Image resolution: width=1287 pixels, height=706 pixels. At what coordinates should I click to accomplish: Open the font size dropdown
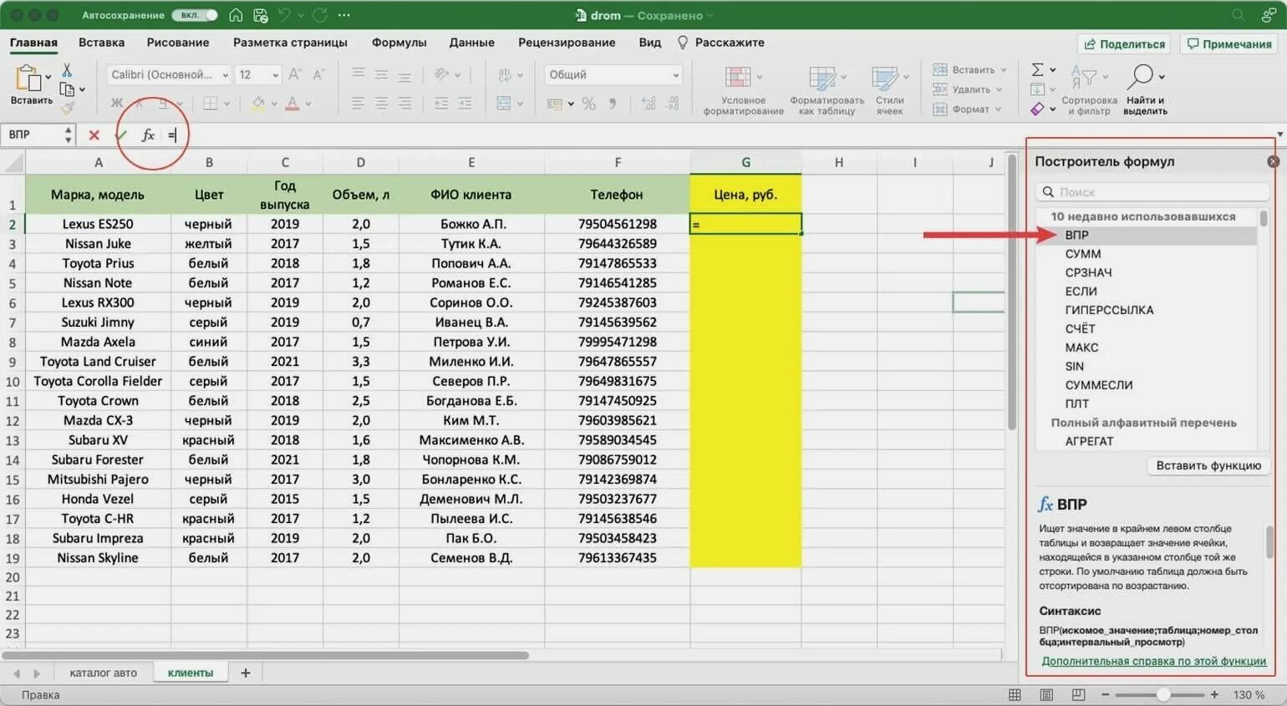point(273,74)
